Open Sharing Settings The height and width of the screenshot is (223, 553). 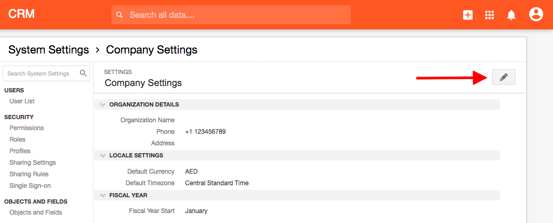(x=33, y=163)
